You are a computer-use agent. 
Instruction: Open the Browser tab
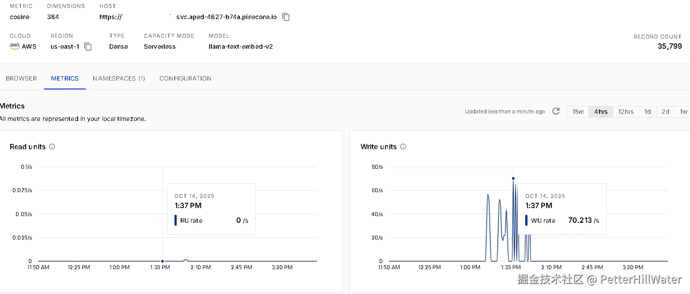21,78
